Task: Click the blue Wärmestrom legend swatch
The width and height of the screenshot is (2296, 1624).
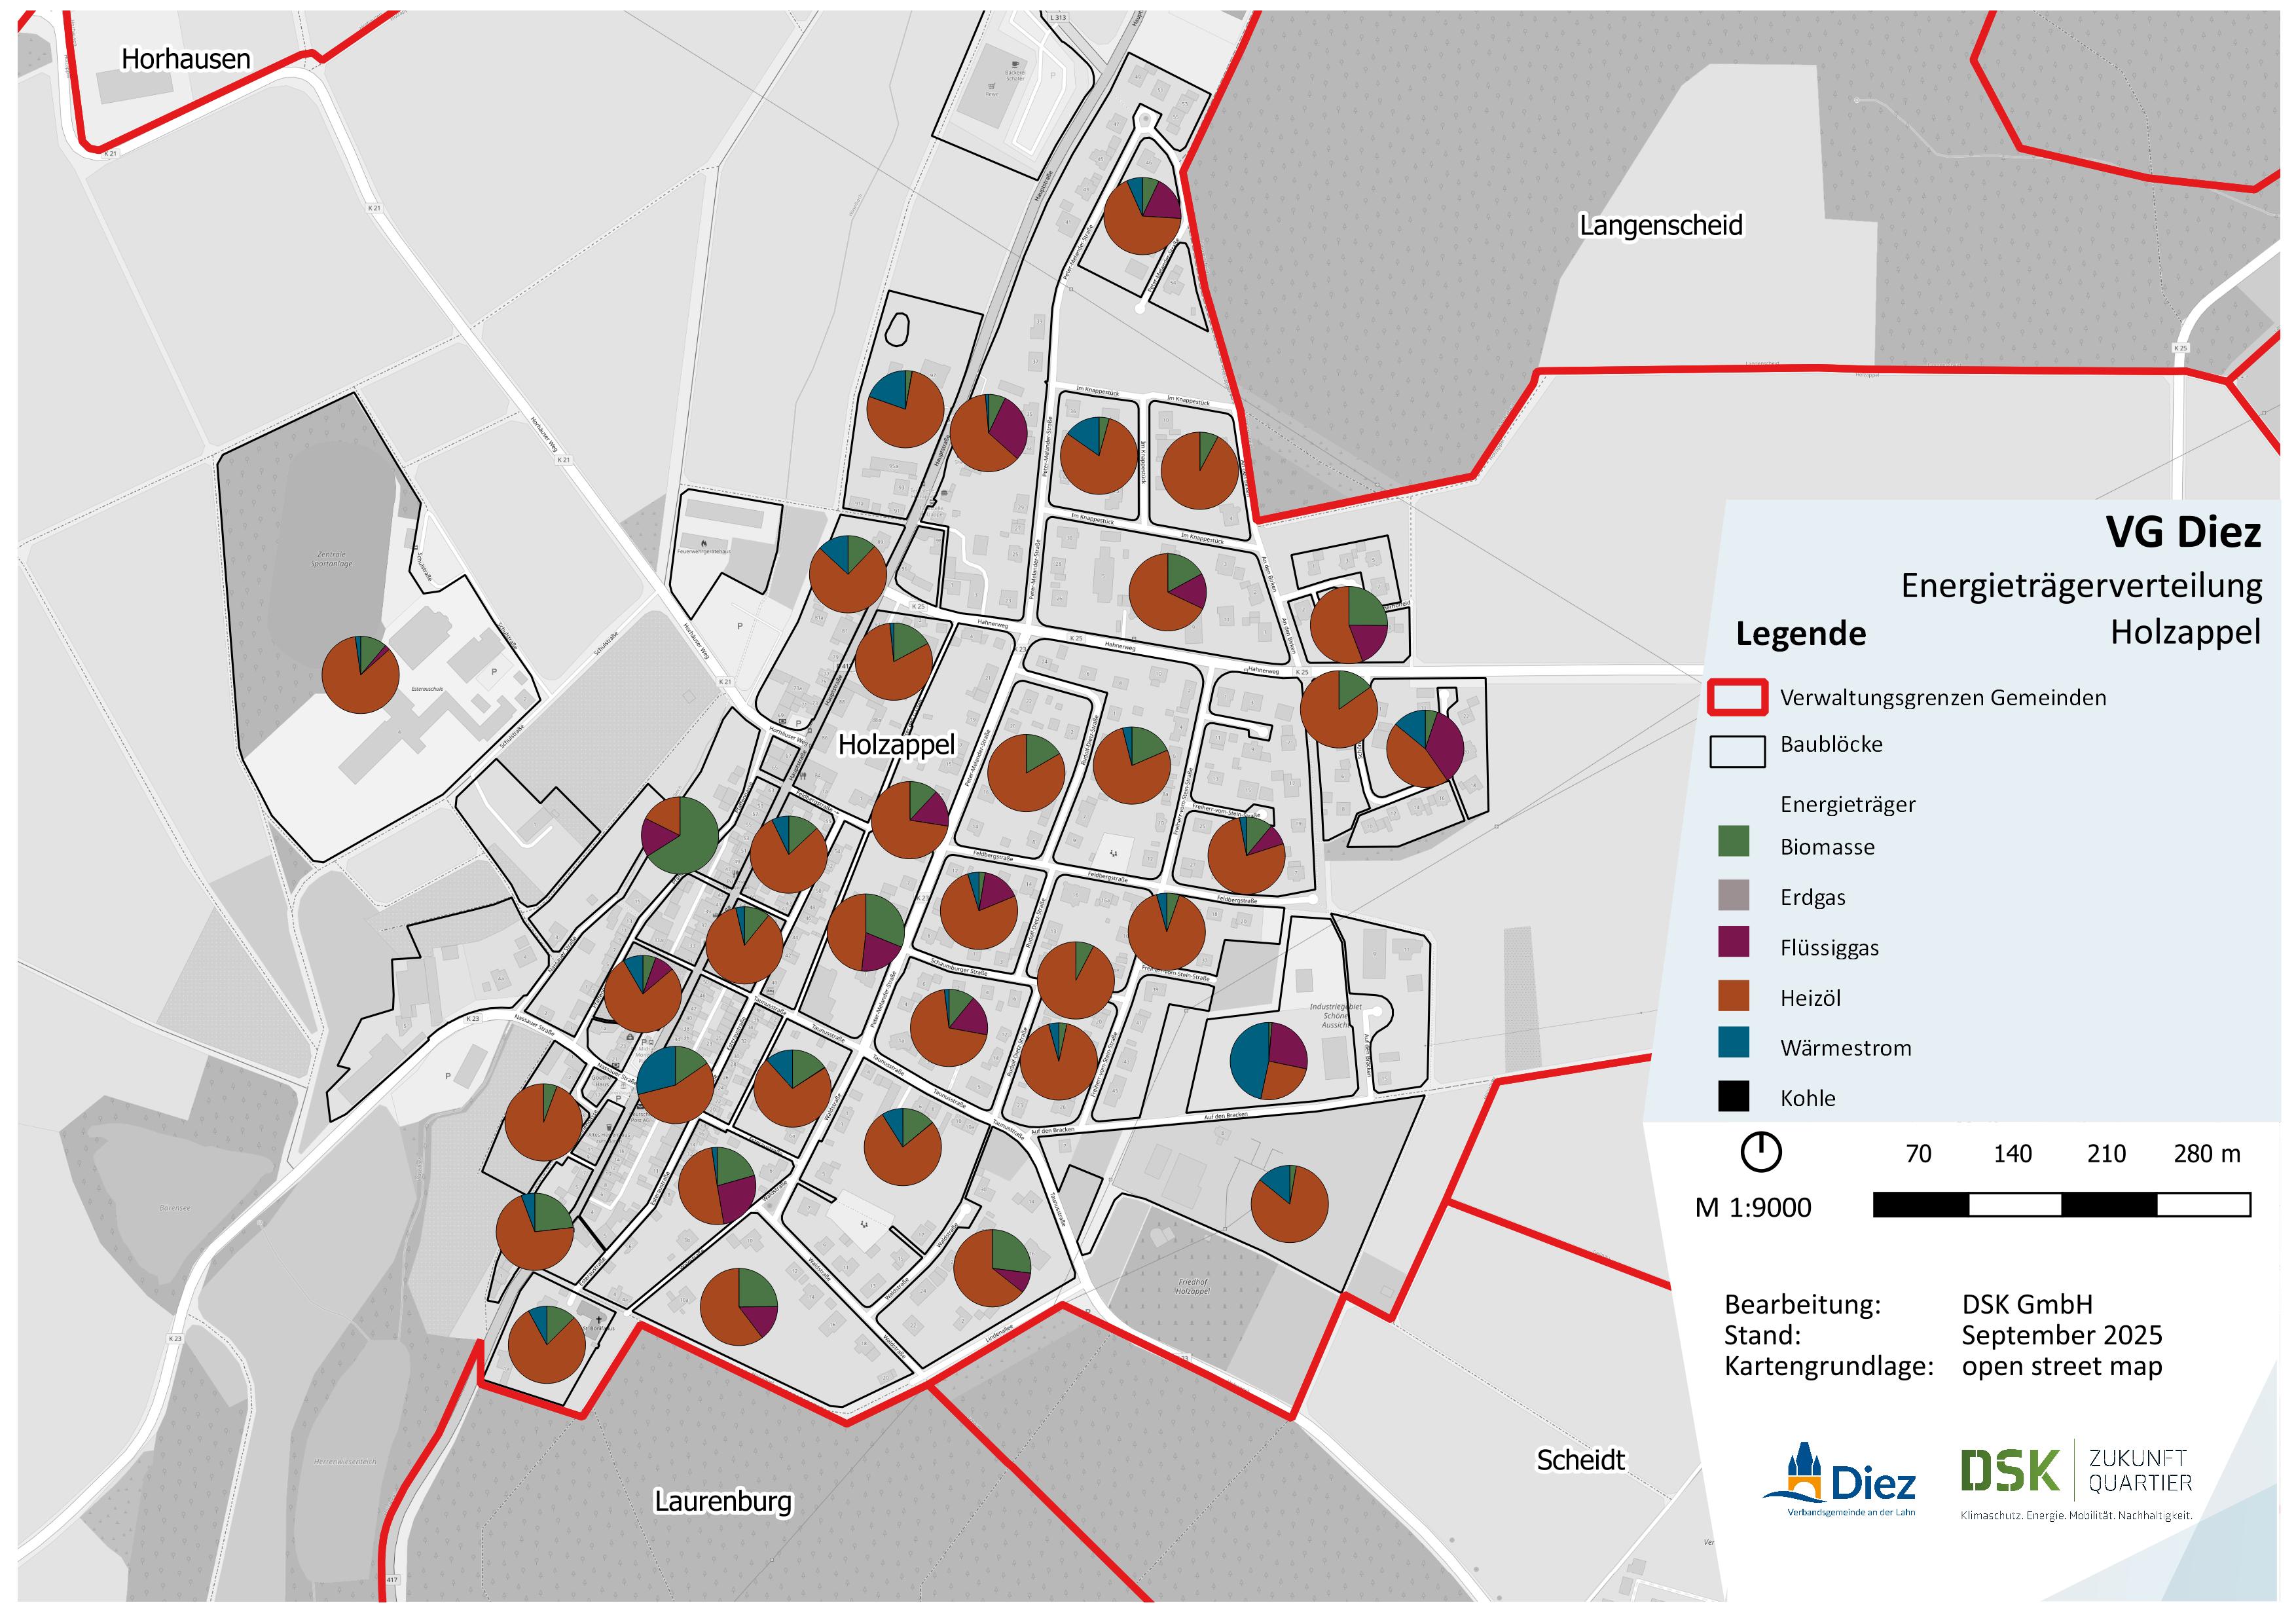Action: [x=1734, y=1043]
